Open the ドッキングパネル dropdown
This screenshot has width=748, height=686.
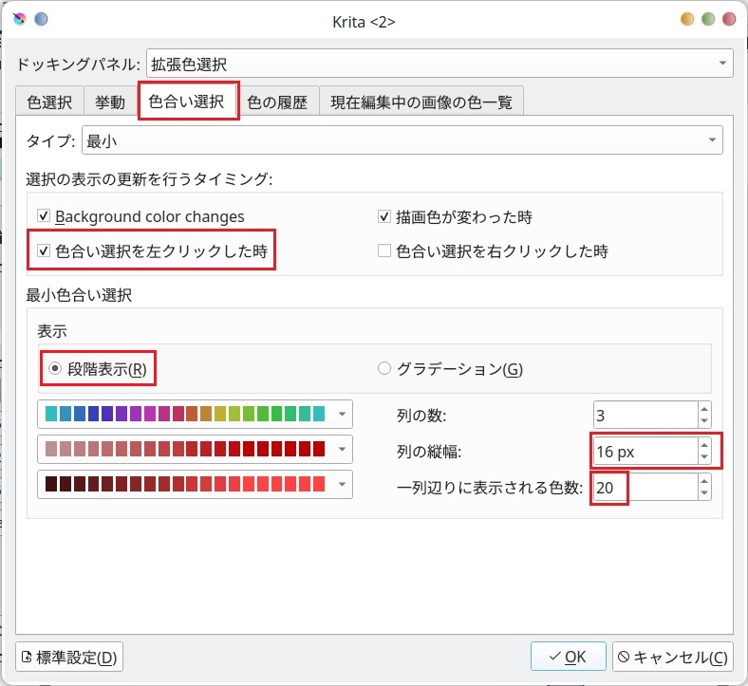tap(439, 65)
